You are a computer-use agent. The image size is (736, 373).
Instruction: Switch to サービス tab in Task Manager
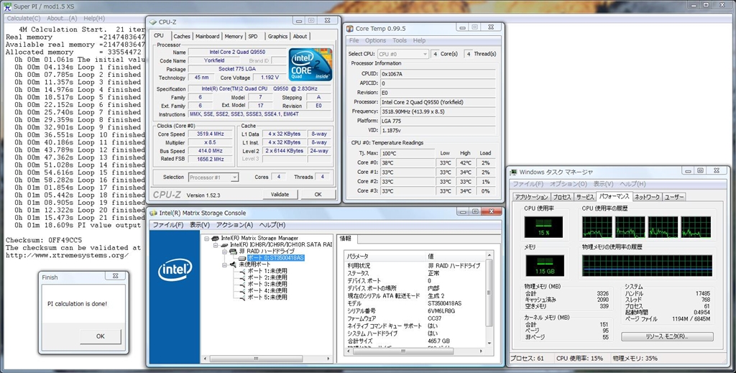point(585,197)
